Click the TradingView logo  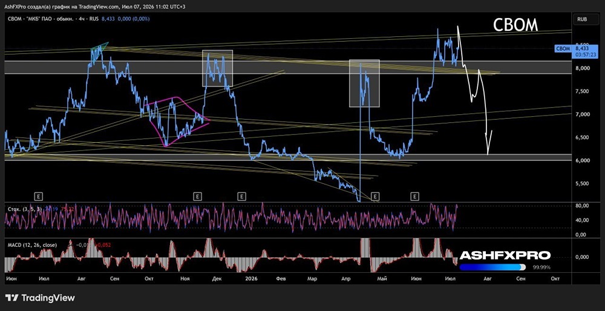click(x=40, y=298)
